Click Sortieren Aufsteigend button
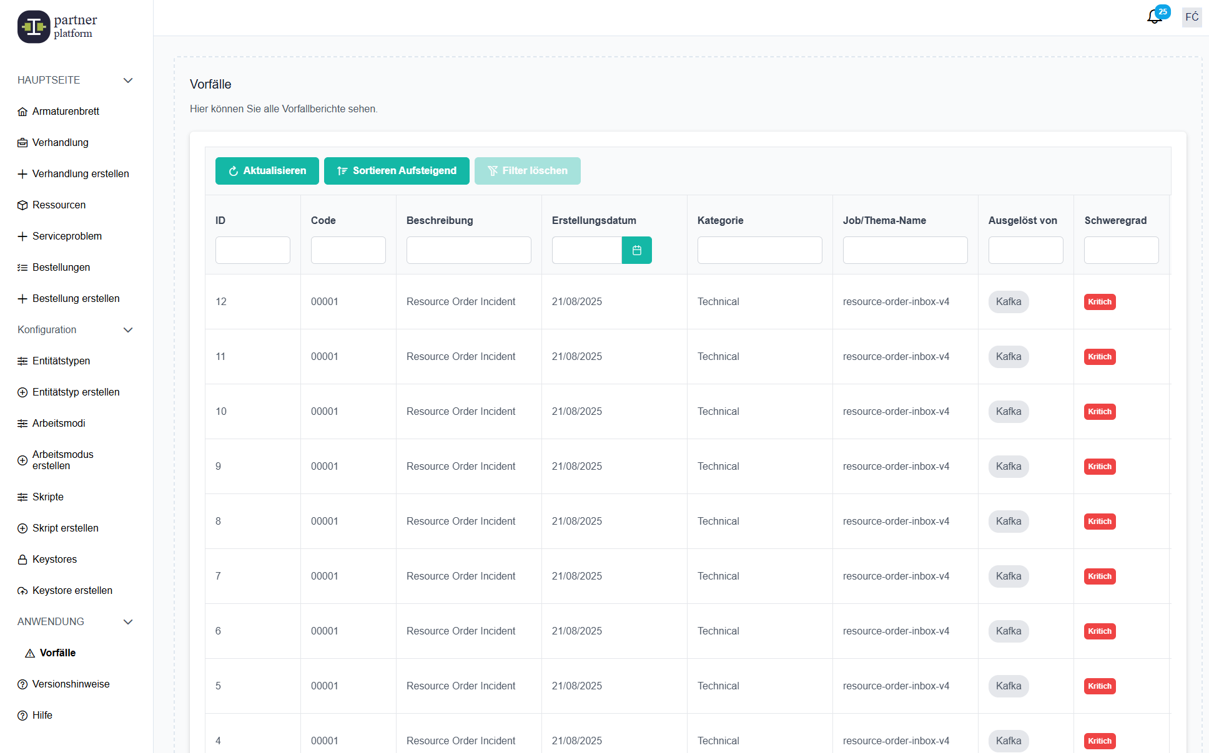Viewport: 1209px width, 753px height. point(397,171)
